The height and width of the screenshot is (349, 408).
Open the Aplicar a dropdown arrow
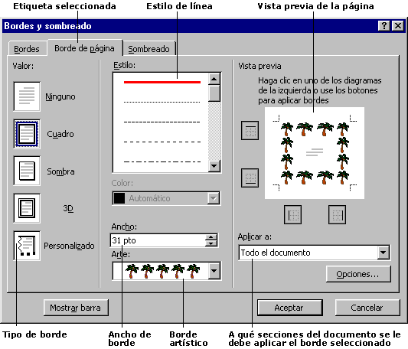point(384,253)
